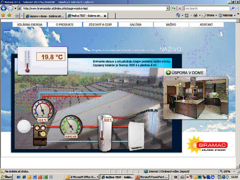Open the ZOSTAVY A CENY menu item
This screenshot has width=240, height=180.
(99, 25)
